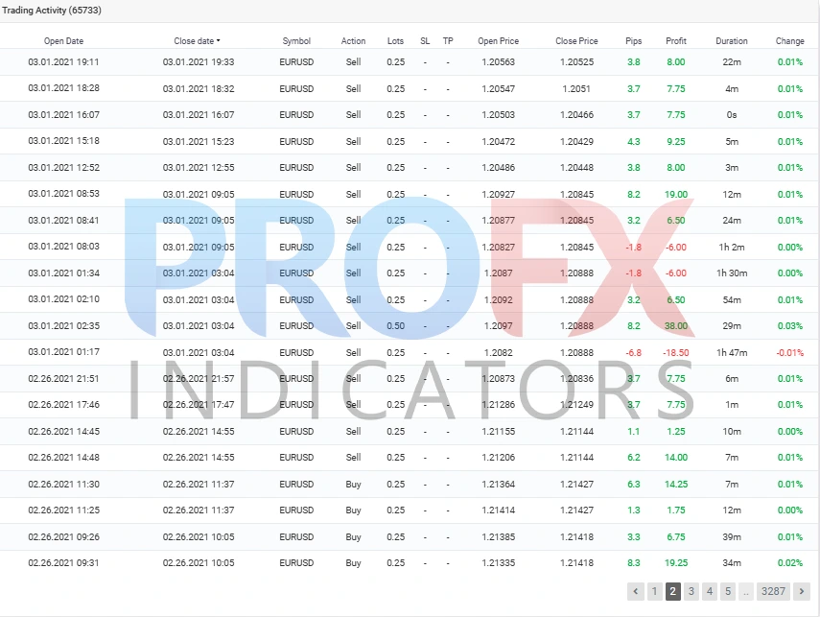The image size is (820, 617).
Task: Click open price 1.21414
Action: [x=499, y=510]
